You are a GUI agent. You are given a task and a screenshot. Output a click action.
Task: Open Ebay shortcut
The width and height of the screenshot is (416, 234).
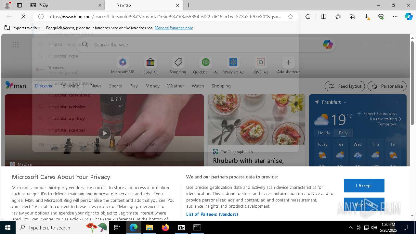150,66
